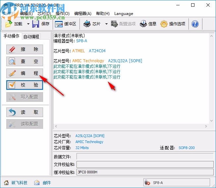Click the Blank check (查空) button

25,61
